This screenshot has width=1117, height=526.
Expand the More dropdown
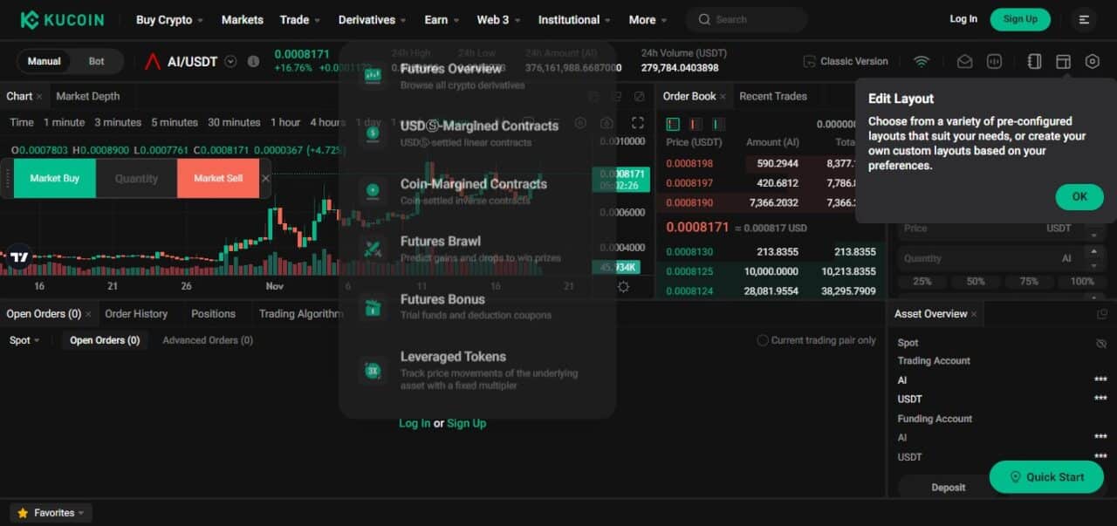pyautogui.click(x=648, y=19)
